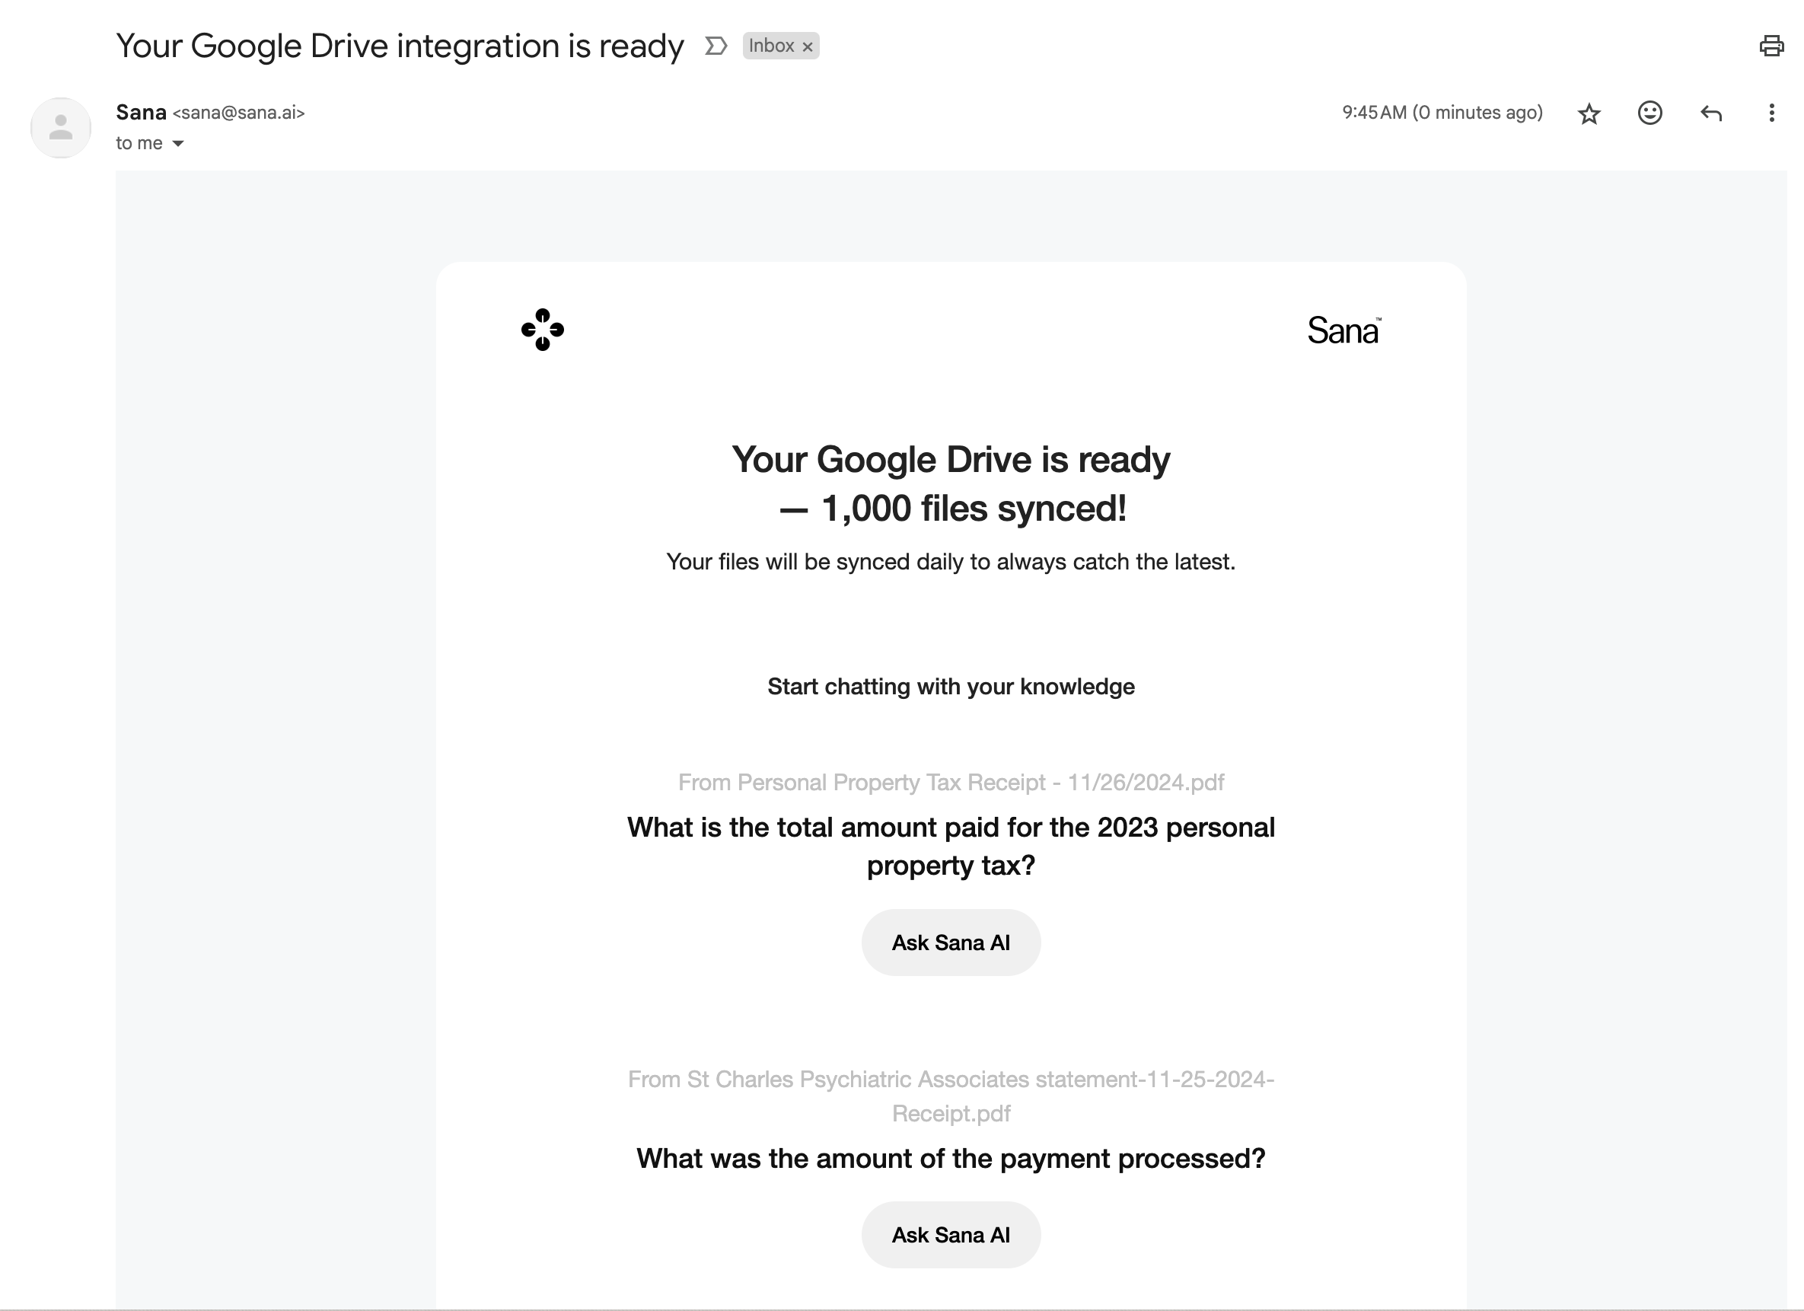Image resolution: width=1804 pixels, height=1311 pixels.
Task: Print this email with the printer icon
Action: tap(1771, 46)
